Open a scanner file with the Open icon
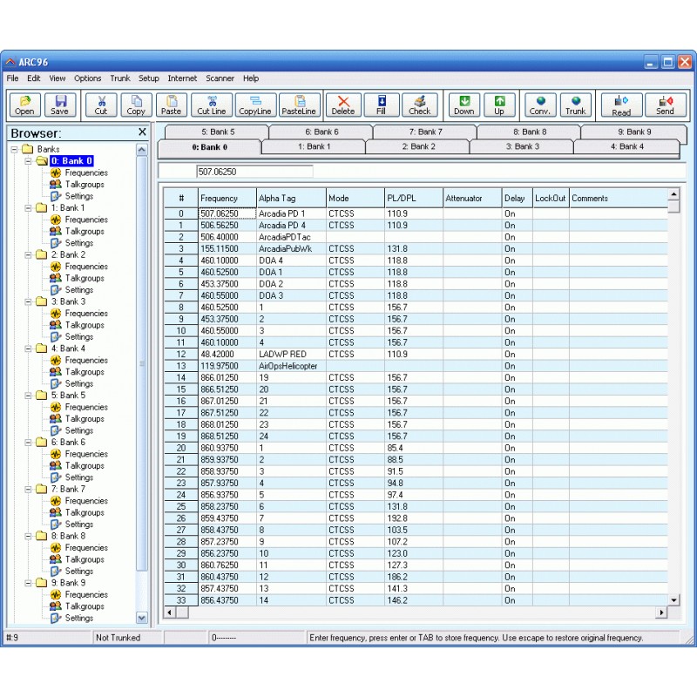The image size is (697, 697). (24, 105)
